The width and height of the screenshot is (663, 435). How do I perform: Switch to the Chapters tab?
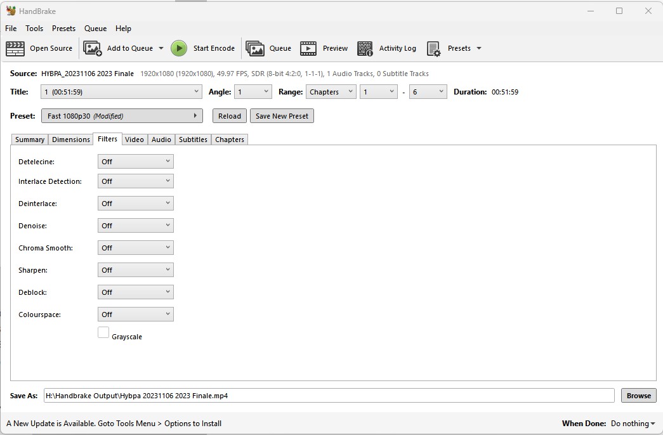[230, 140]
